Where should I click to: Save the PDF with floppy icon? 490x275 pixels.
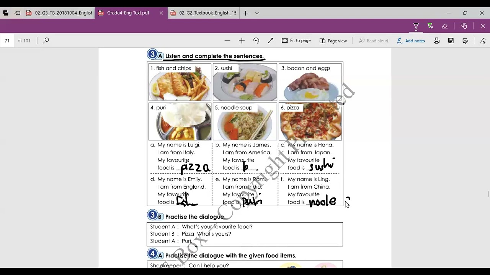tap(451, 40)
